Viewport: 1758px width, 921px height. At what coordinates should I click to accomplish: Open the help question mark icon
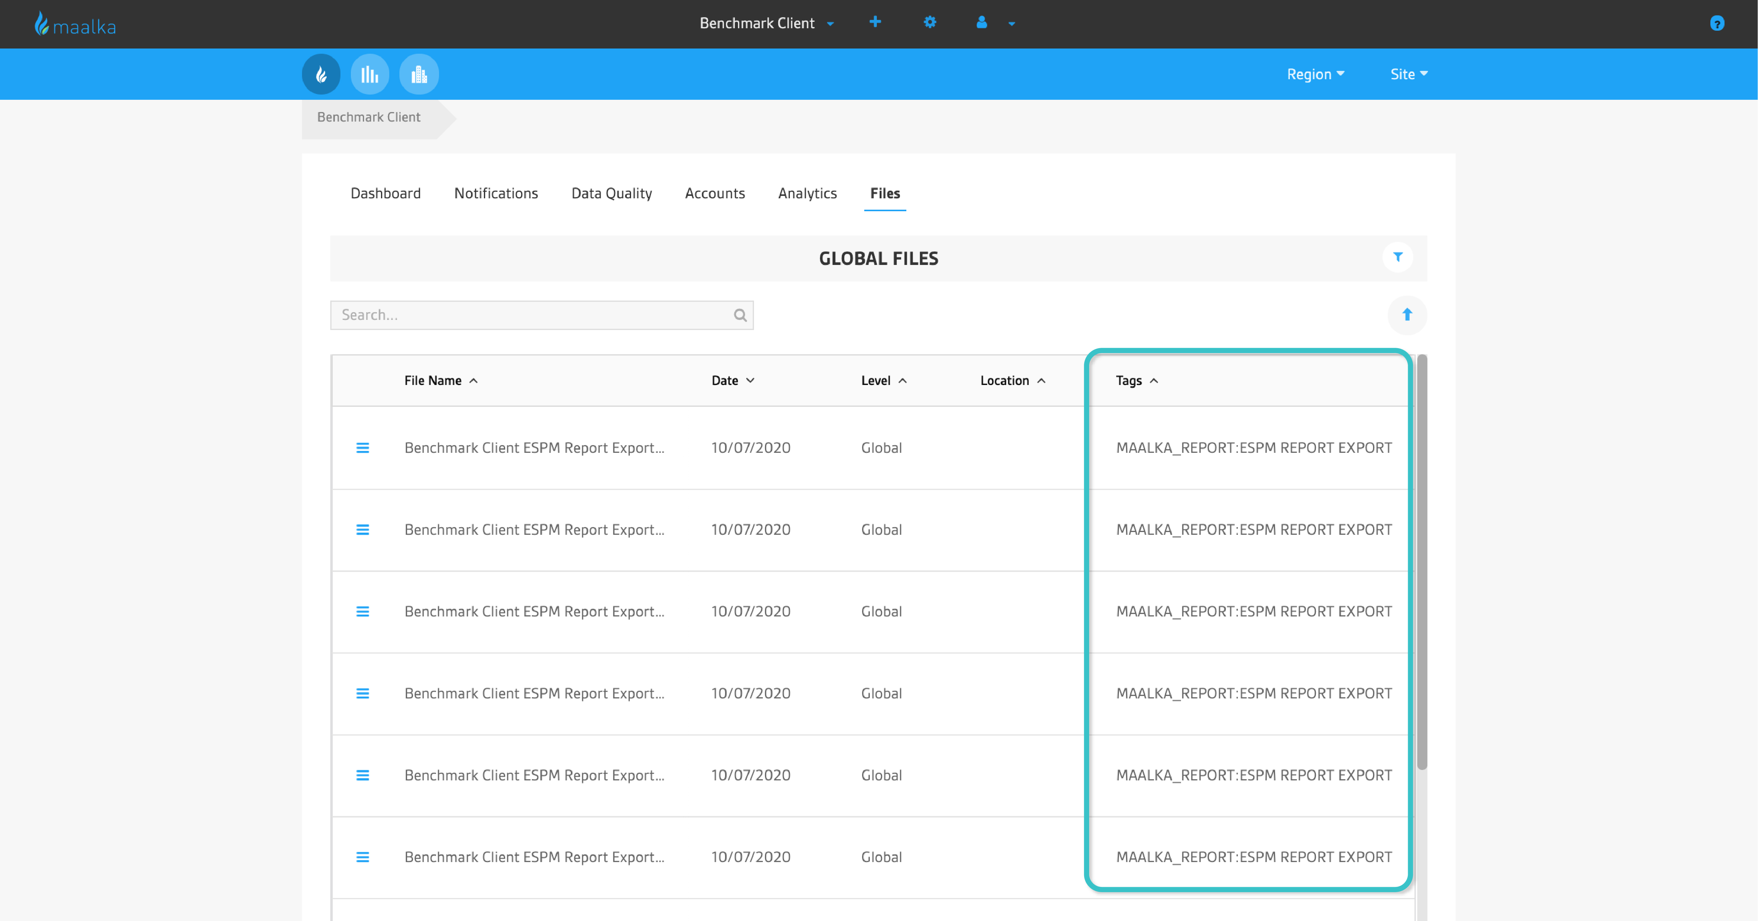coord(1717,24)
